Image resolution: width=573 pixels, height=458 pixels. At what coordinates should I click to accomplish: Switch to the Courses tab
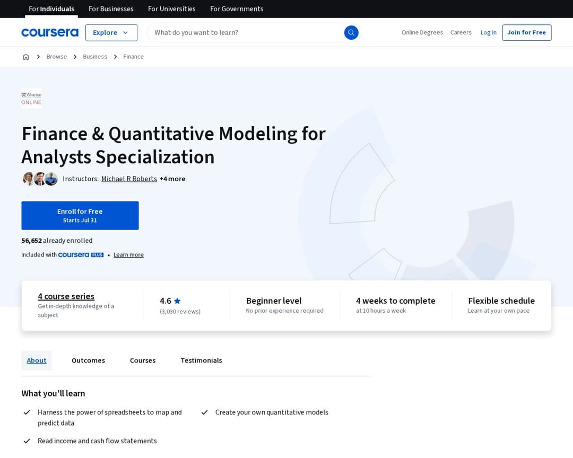(x=142, y=360)
